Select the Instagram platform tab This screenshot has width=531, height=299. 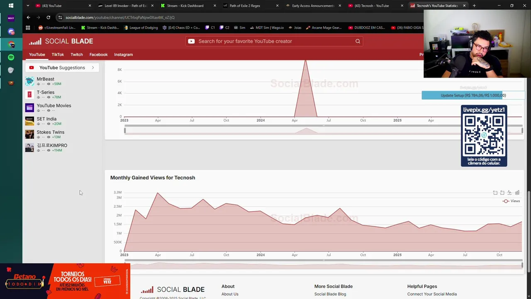click(x=124, y=54)
